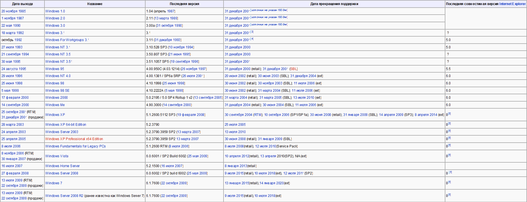Click Windows Server 2008 link in 27 февраля 2008 row

click(x=62, y=173)
